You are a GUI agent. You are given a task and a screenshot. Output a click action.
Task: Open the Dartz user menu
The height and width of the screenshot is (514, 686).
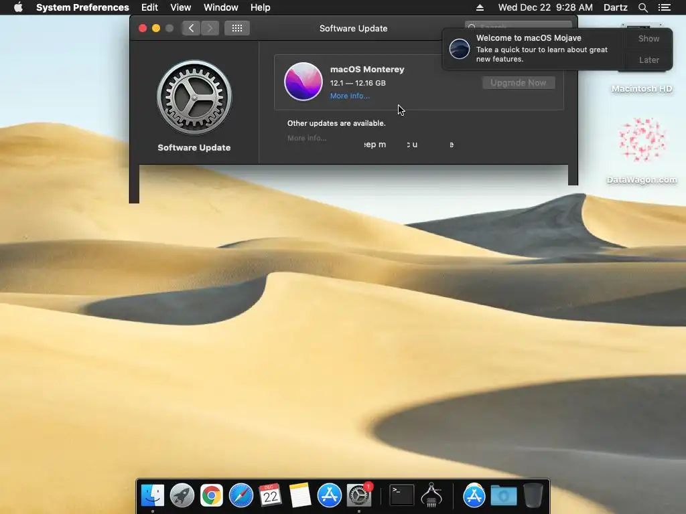coord(616,7)
